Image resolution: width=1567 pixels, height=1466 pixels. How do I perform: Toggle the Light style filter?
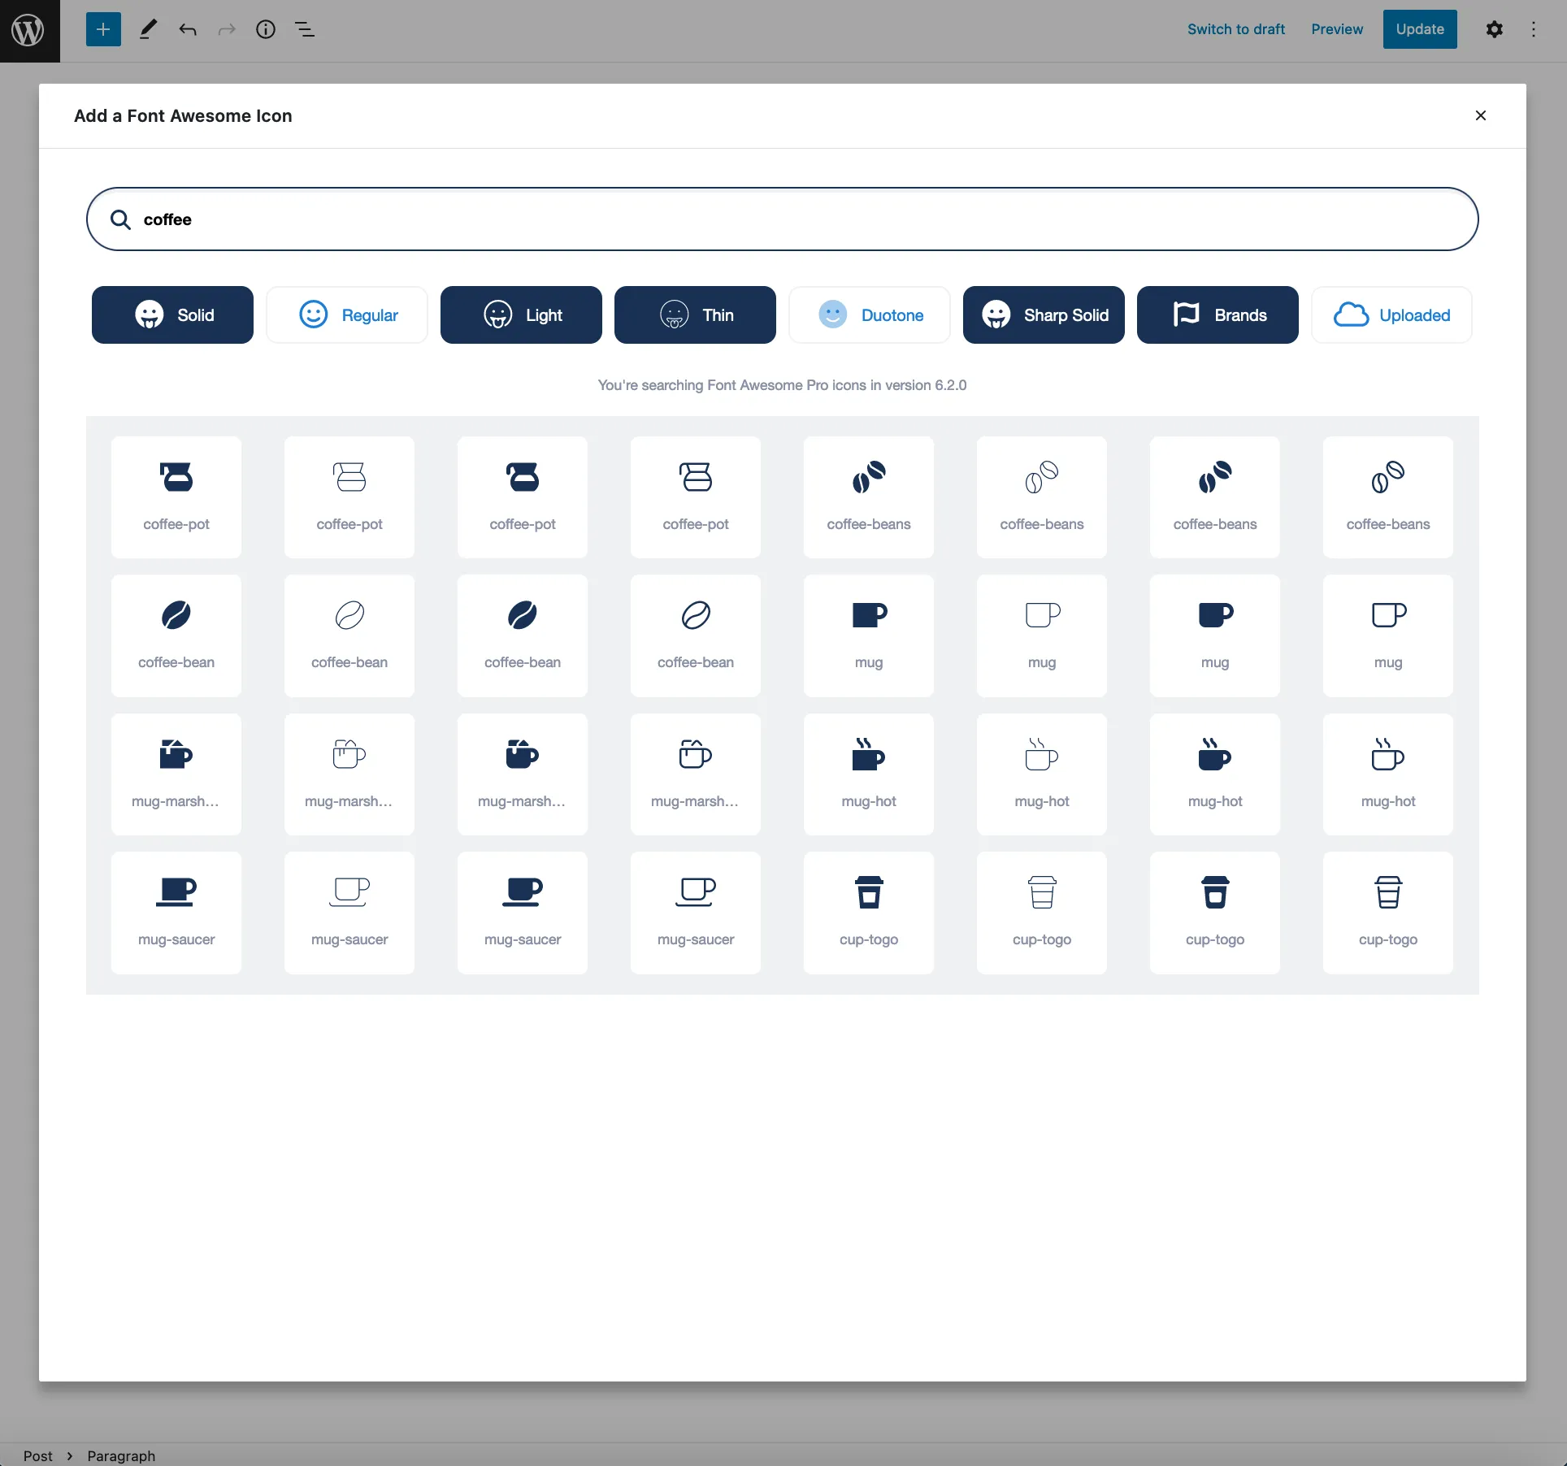pyautogui.click(x=521, y=314)
